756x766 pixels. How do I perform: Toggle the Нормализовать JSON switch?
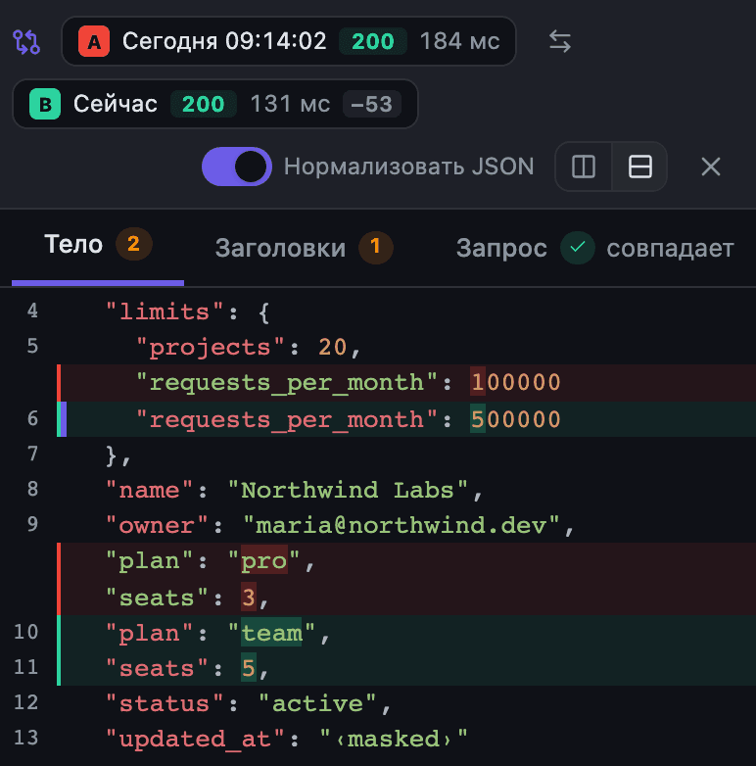click(237, 167)
